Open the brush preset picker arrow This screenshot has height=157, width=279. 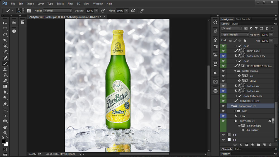(x=23, y=11)
